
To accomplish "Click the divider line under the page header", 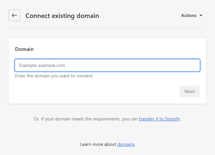I will [x=107, y=28].
